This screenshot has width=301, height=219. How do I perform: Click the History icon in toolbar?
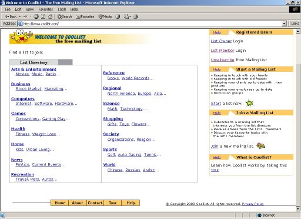118,16
